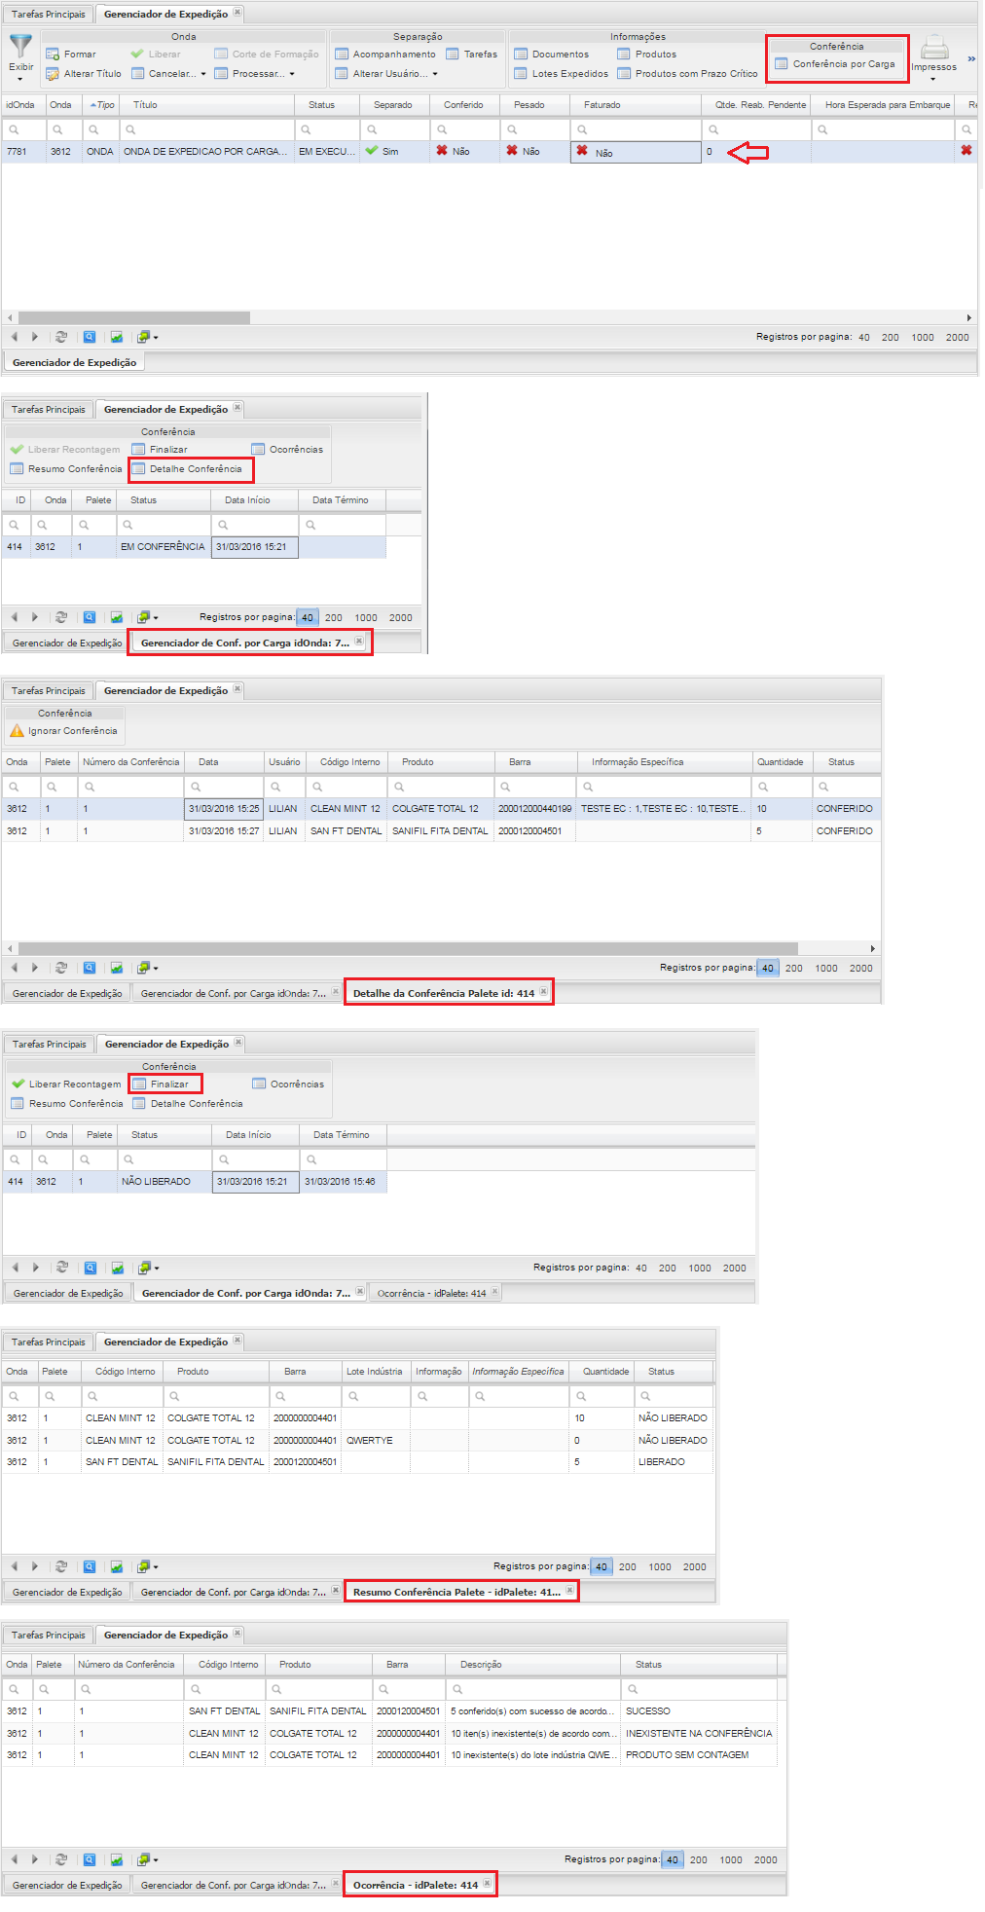Open Acompanhamento in the Separação group
This screenshot has width=985, height=1912.
pos(384,55)
